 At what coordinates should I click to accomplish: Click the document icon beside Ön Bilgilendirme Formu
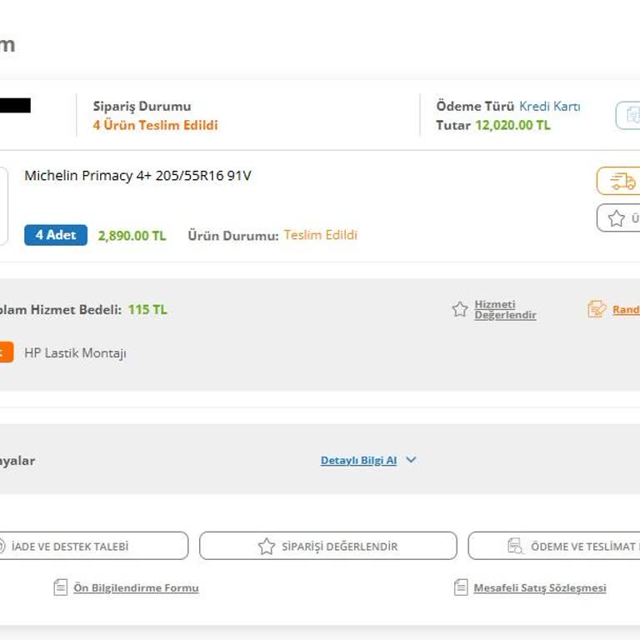(60, 587)
